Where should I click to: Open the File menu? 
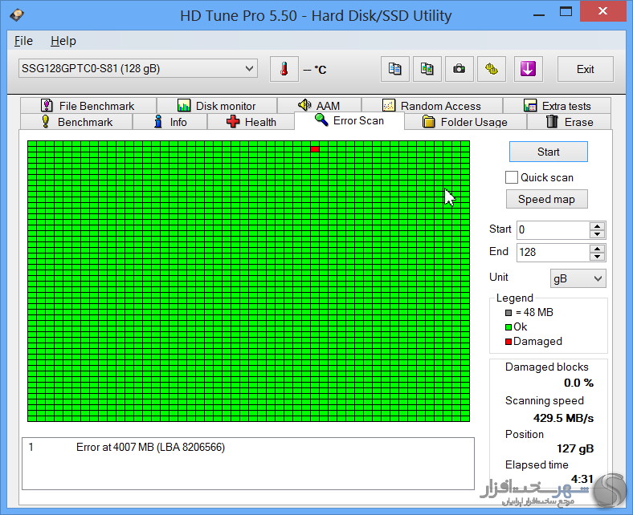tap(23, 41)
